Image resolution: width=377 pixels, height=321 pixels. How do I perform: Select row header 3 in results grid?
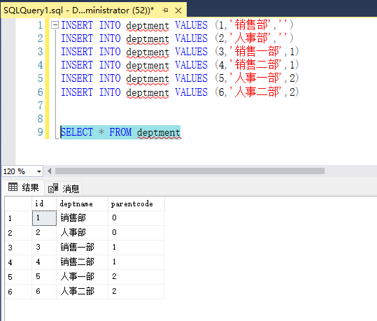18,247
